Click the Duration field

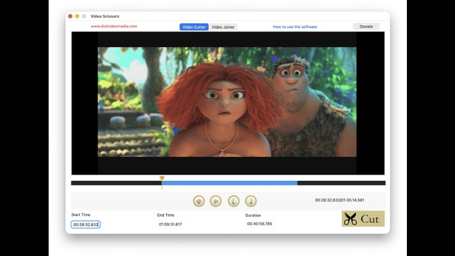tap(260, 224)
